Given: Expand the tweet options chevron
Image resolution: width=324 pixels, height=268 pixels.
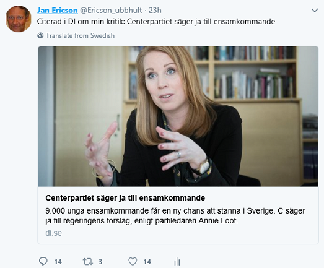Looking at the screenshot, I should coord(315,11).
